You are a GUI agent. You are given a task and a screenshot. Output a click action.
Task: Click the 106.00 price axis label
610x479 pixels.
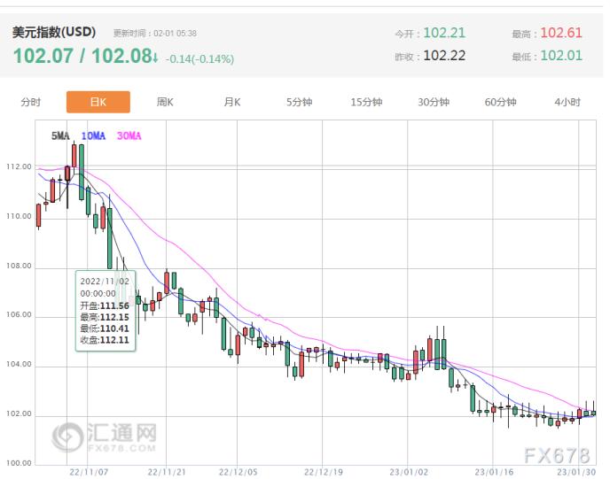(x=19, y=314)
